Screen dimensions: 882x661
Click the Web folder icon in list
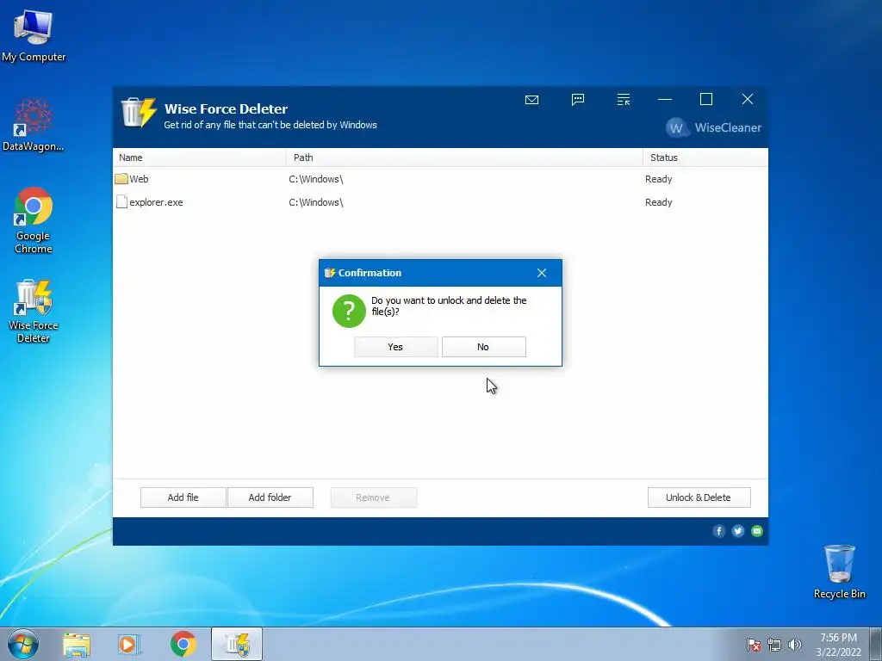click(121, 179)
